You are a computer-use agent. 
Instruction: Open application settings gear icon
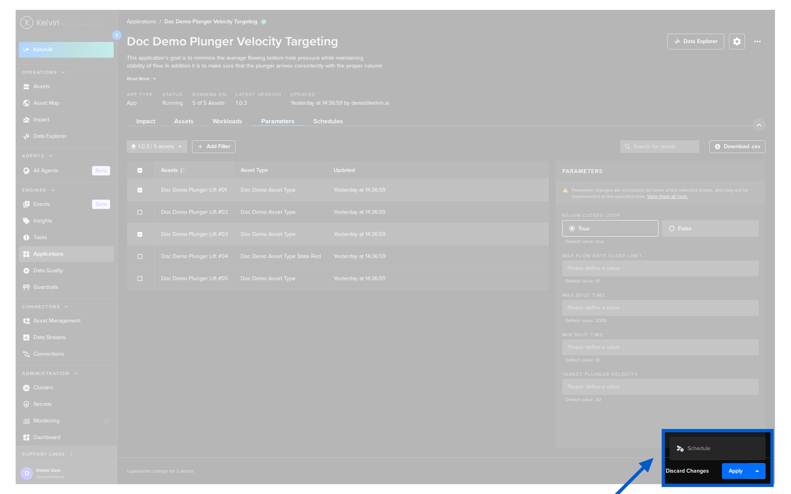click(737, 42)
